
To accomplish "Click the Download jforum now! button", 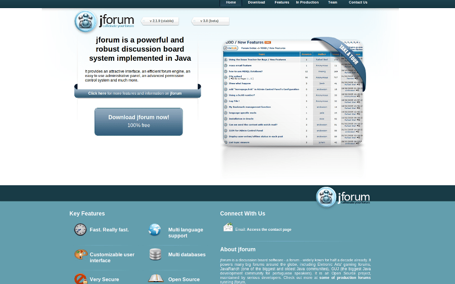I will [139, 121].
